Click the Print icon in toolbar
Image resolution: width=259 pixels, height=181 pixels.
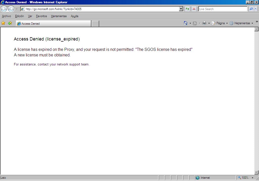(x=204, y=23)
